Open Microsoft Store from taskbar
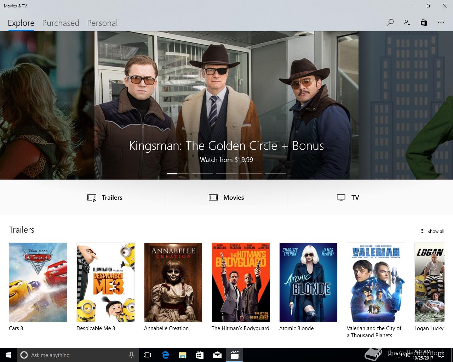 [200, 355]
